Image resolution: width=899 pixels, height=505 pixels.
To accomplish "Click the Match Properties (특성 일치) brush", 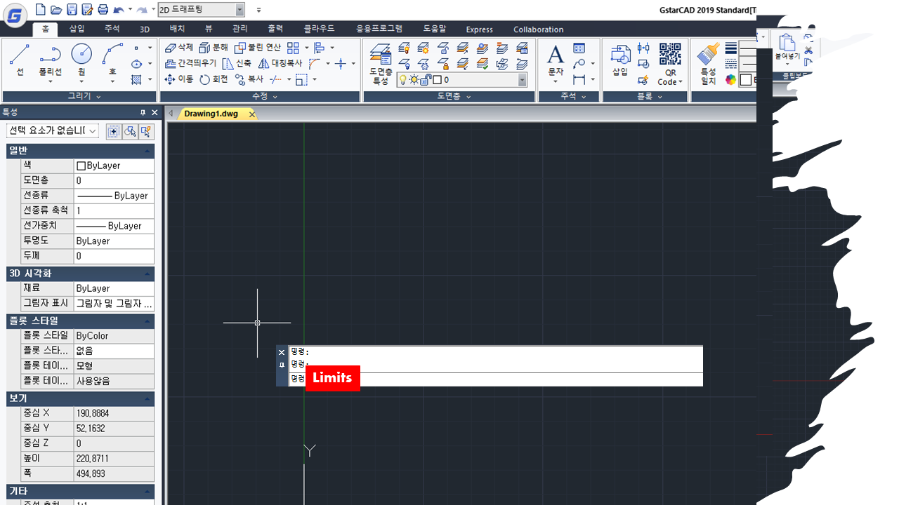I will (x=708, y=63).
